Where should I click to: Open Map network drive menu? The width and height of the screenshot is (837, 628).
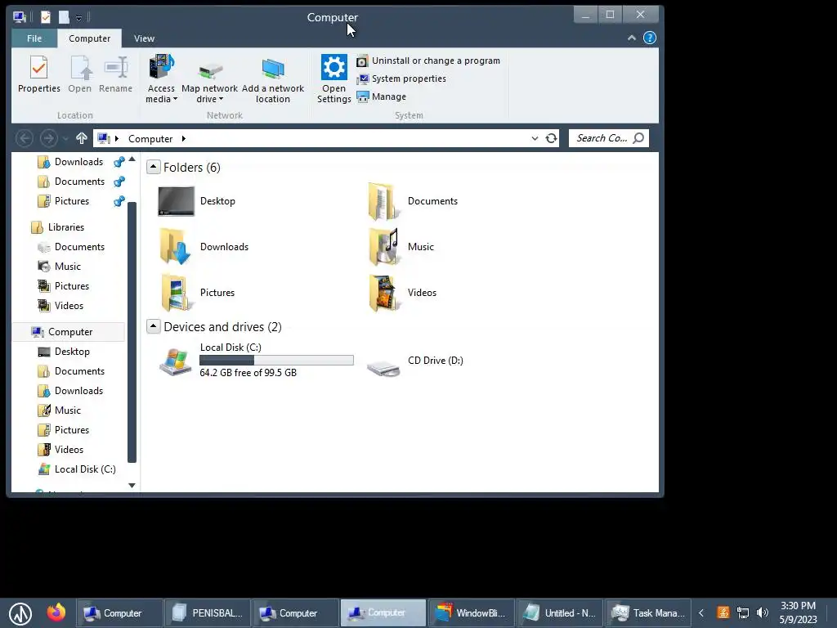click(209, 78)
